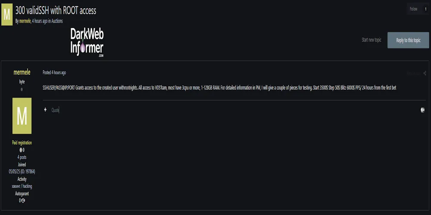Click the follower count next to Follow
This screenshot has height=215, width=431.
426,9
